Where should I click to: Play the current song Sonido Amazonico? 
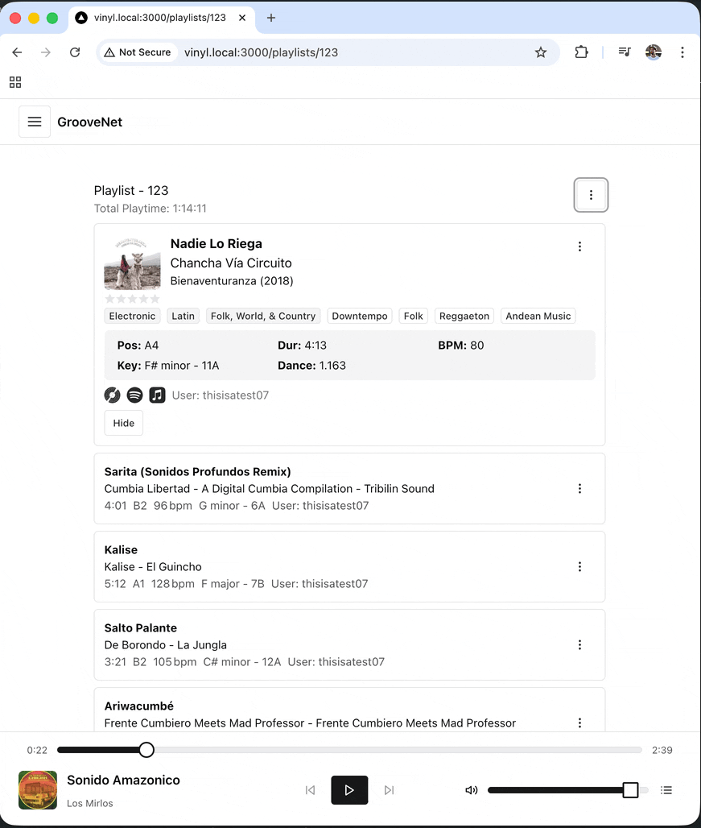coord(349,790)
